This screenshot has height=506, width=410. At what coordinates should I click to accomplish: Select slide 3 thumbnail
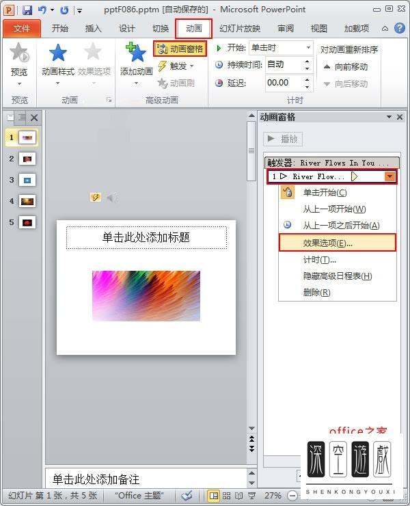point(27,180)
